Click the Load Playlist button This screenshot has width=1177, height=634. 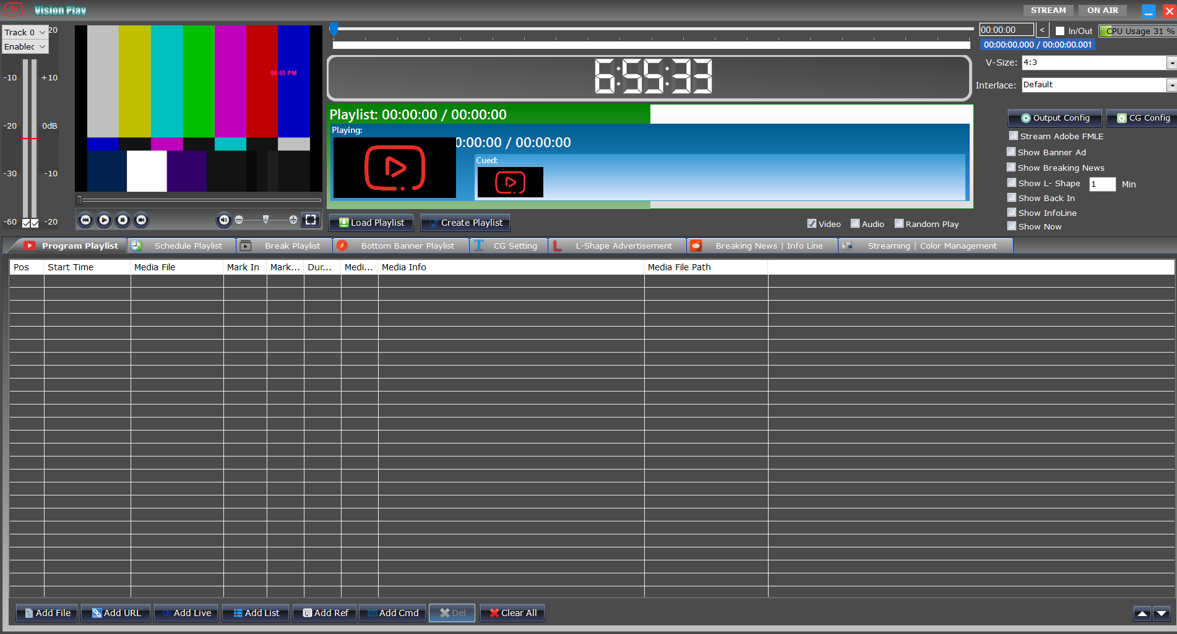tap(372, 223)
